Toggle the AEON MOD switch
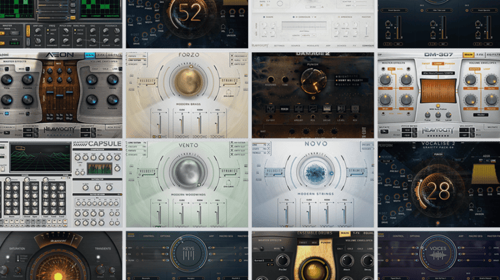Viewport: 500px width, 280px height. coord(28,69)
